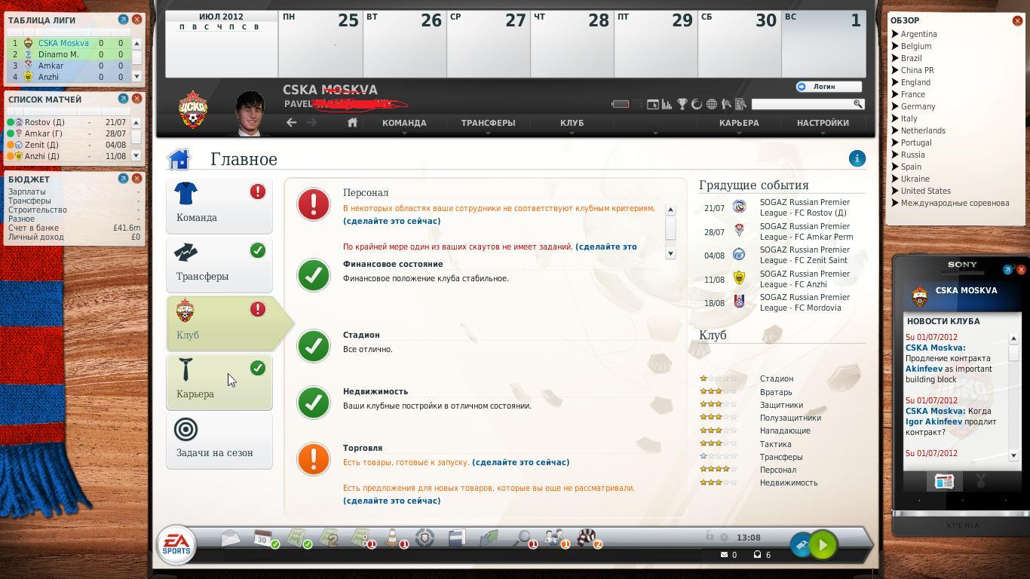This screenshot has height=579, width=1030.
Task: Select the Трансферы section tab
Action: pyautogui.click(x=219, y=265)
